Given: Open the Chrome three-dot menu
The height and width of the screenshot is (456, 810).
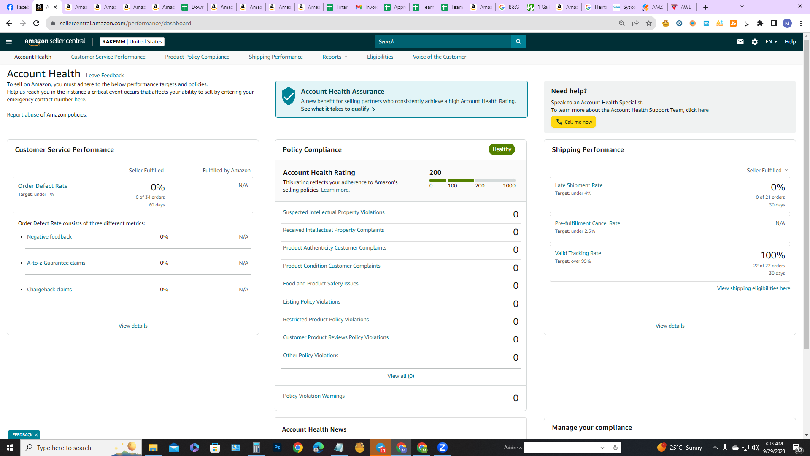Looking at the screenshot, I should click(801, 23).
